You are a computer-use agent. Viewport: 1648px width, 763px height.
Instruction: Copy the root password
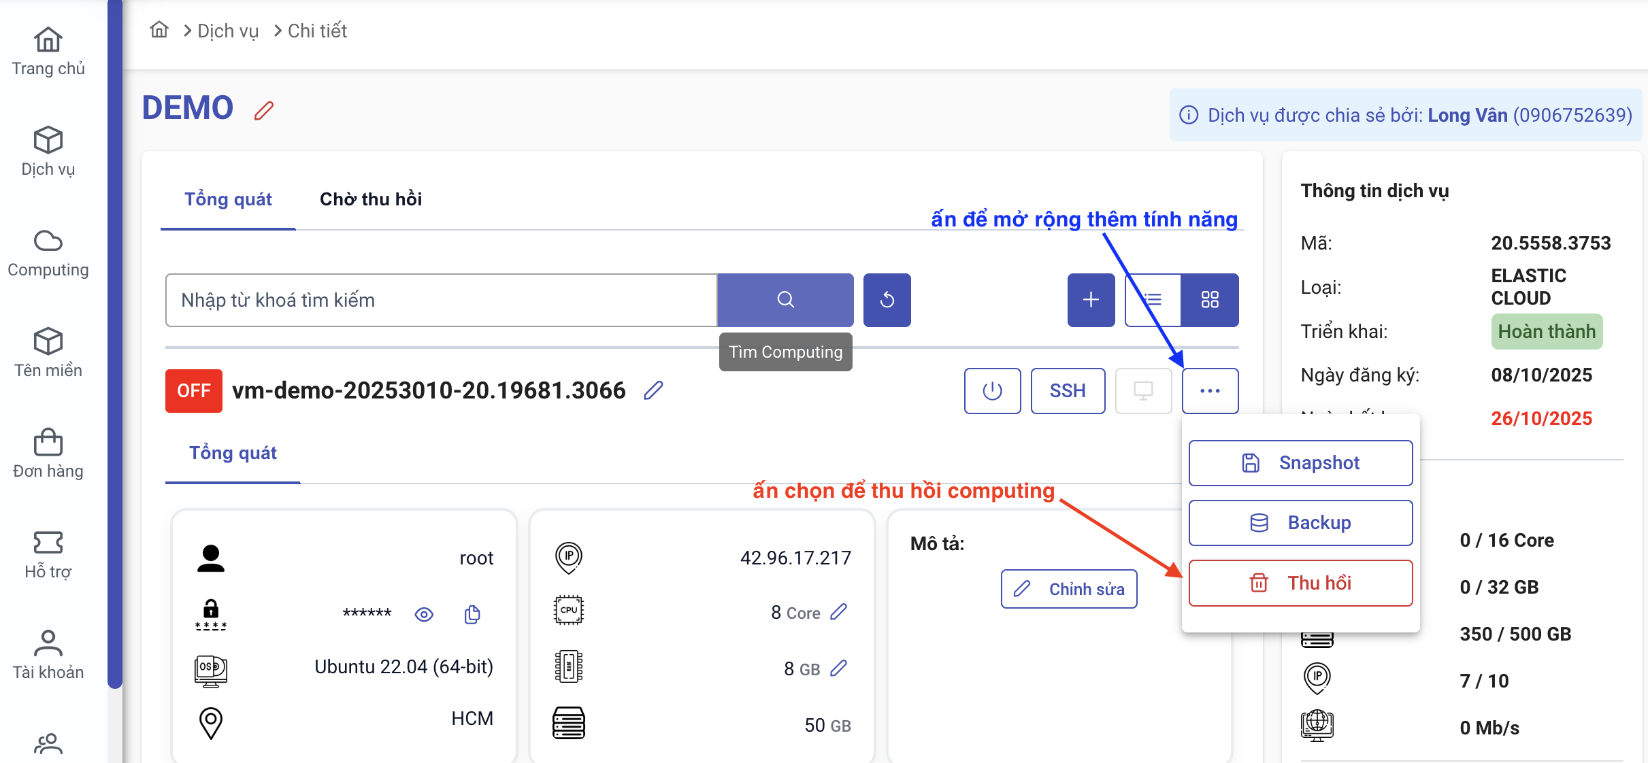point(472,615)
